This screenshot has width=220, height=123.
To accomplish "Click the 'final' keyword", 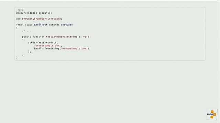I will [x=20, y=25].
